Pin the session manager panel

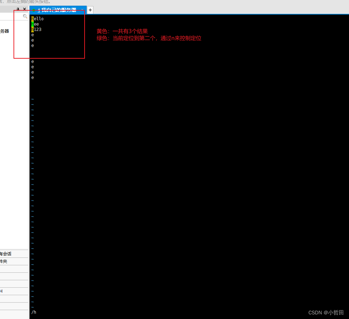point(18,9)
